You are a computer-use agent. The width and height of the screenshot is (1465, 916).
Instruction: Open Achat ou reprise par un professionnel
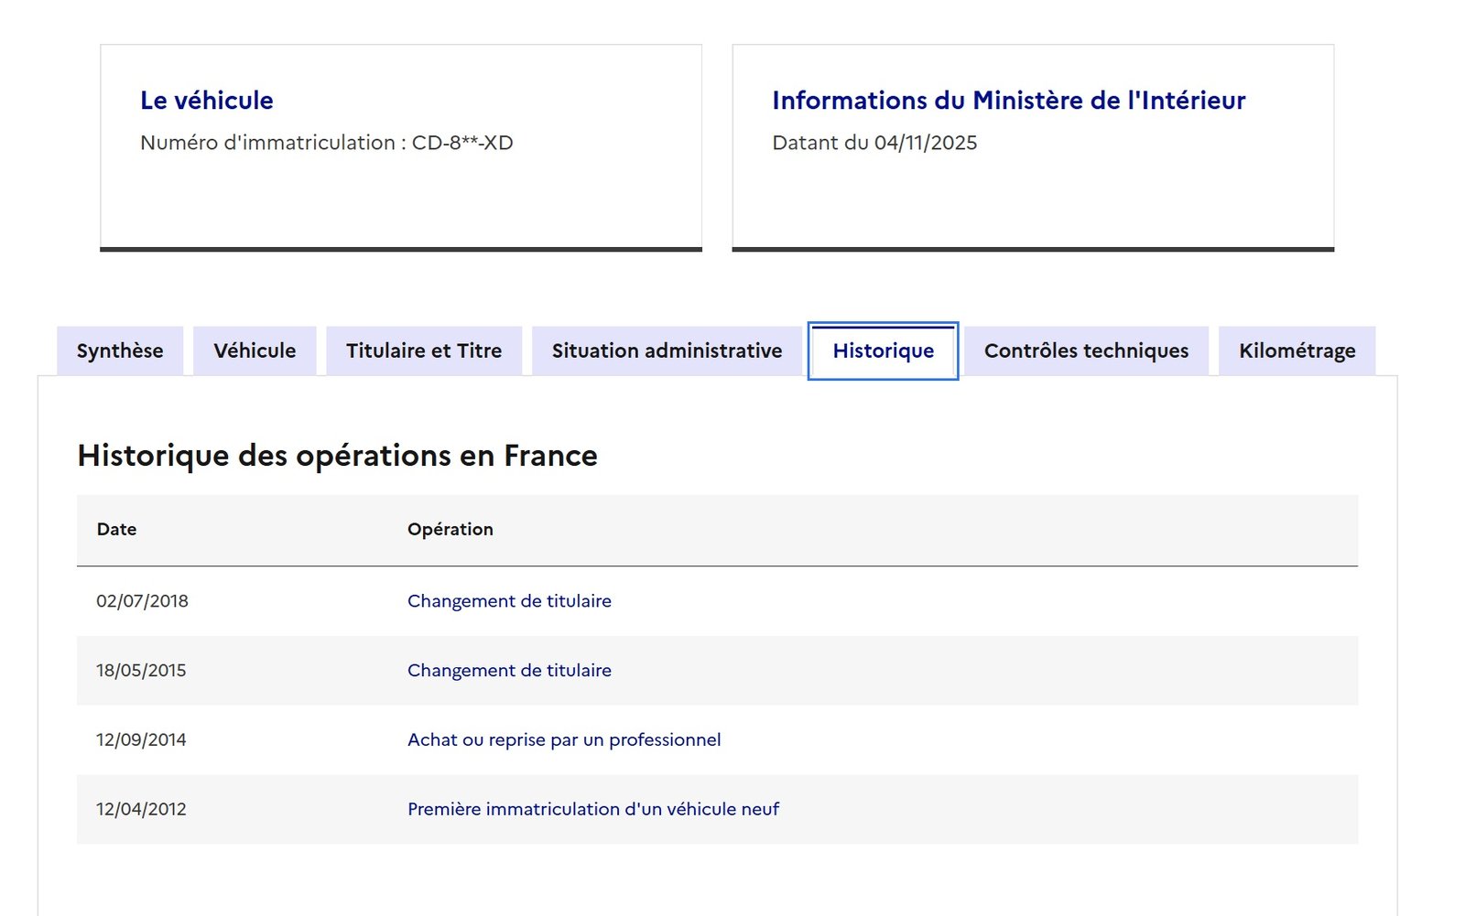(564, 740)
